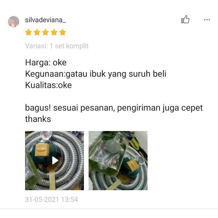
Task: Click the second rating star
Action: click(x=37, y=32)
